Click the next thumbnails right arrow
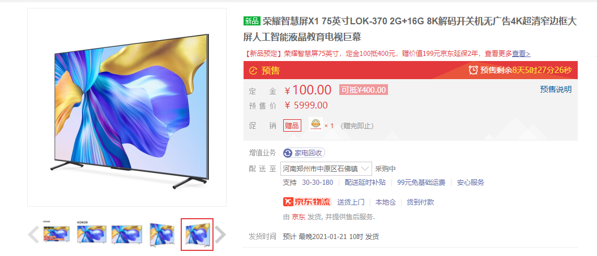This screenshot has height=256, width=597. pos(220,235)
